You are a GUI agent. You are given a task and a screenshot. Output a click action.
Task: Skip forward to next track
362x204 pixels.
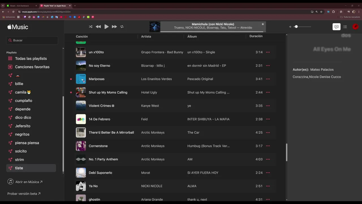click(x=114, y=27)
